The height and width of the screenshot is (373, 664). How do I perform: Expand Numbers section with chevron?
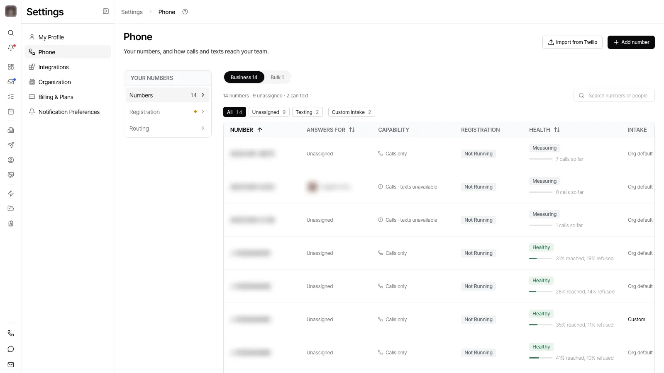click(203, 95)
